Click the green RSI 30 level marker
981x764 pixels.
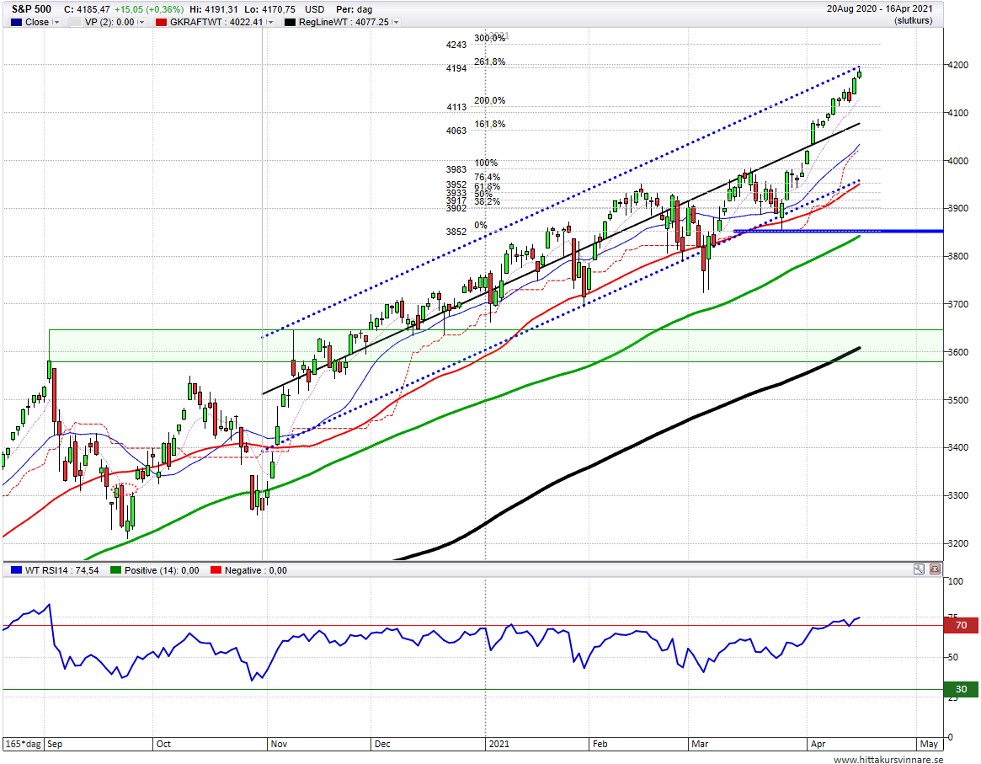(x=961, y=689)
